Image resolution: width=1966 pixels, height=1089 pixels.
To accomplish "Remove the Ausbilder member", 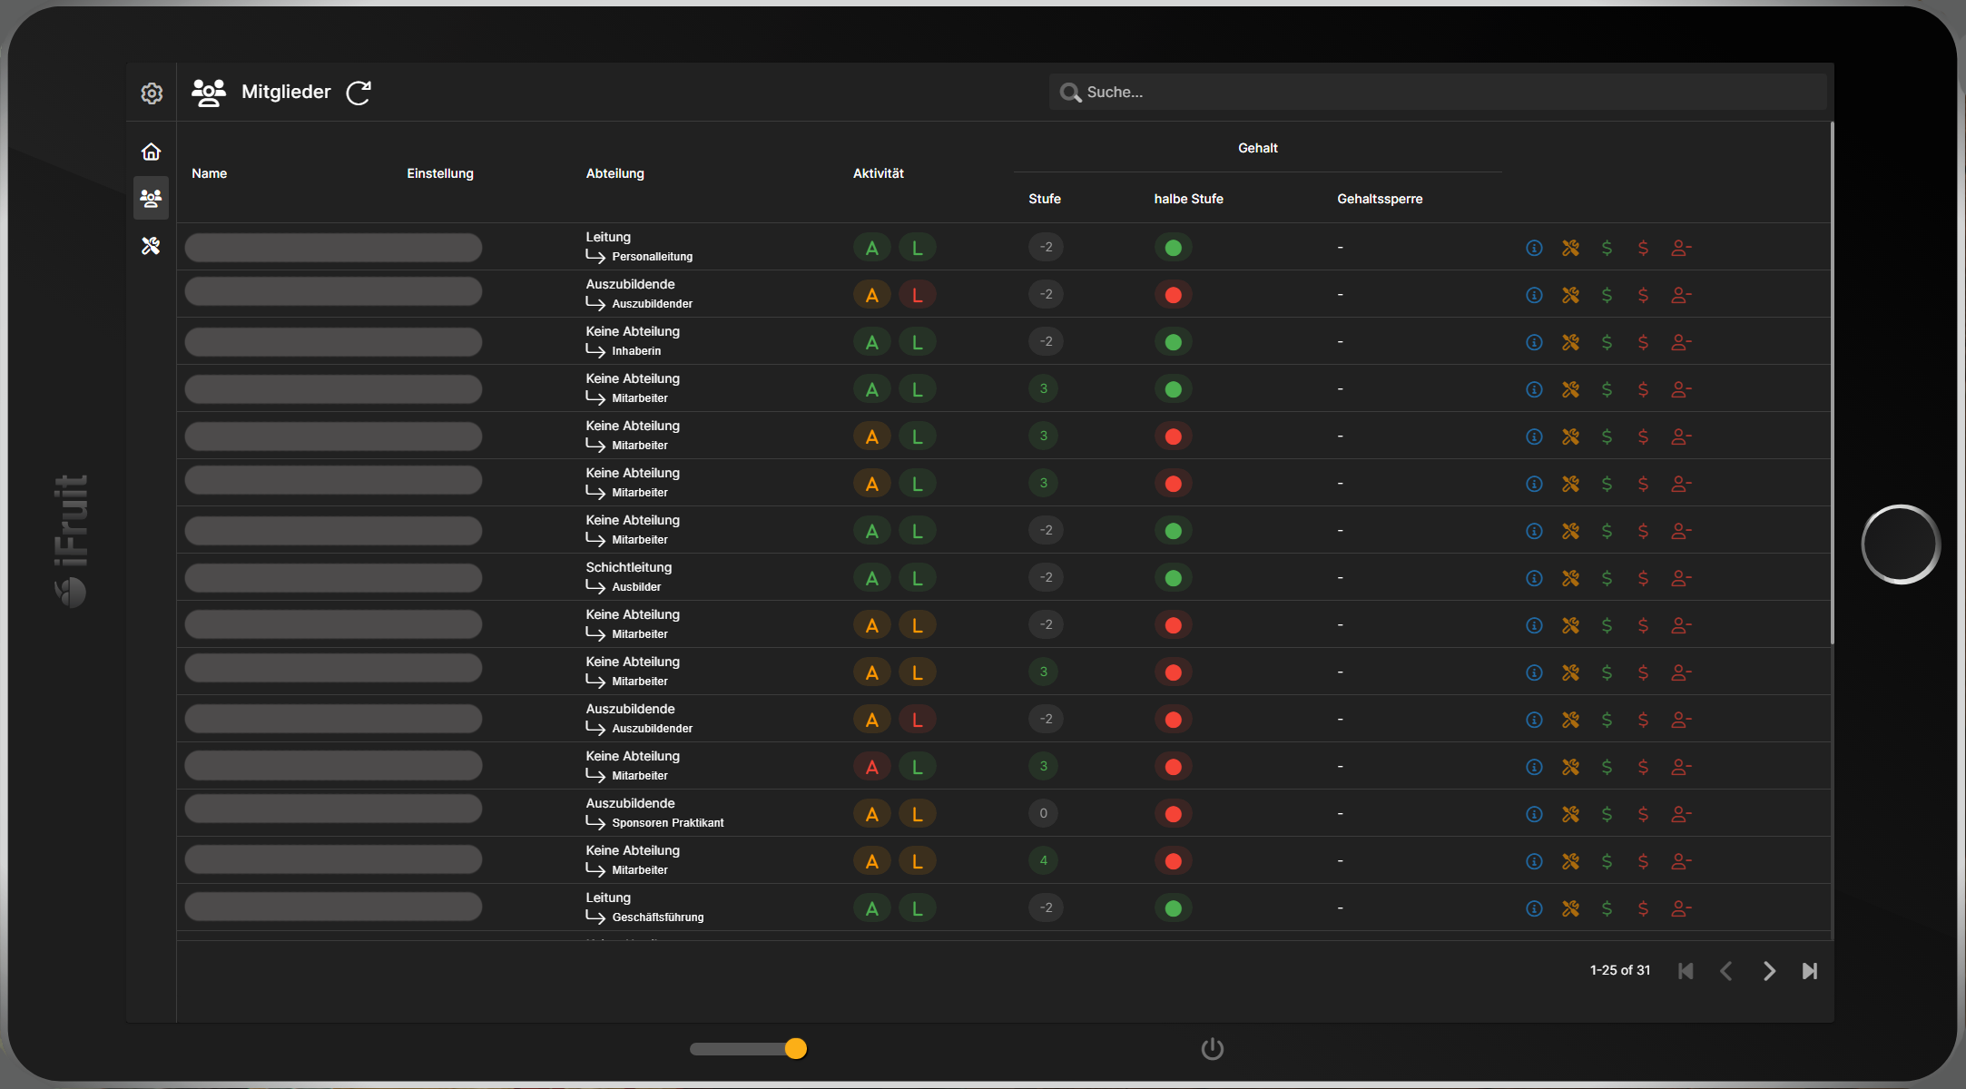I will pyautogui.click(x=1681, y=578).
